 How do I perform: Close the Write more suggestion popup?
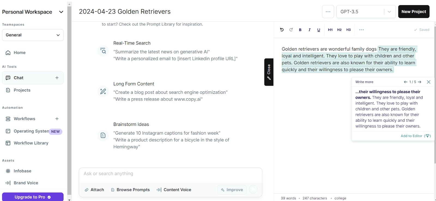[x=429, y=82]
